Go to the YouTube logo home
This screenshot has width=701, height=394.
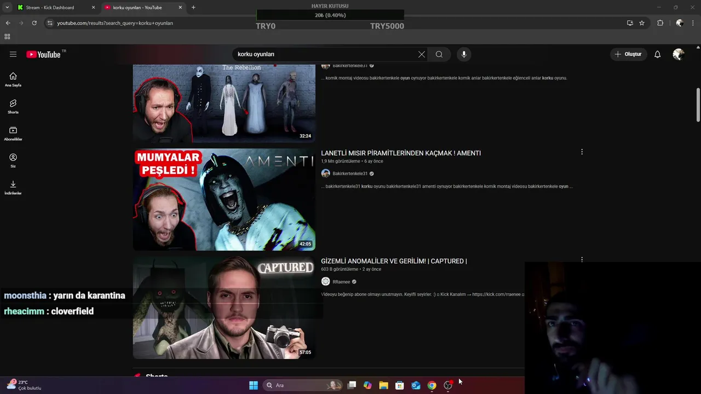tap(43, 54)
